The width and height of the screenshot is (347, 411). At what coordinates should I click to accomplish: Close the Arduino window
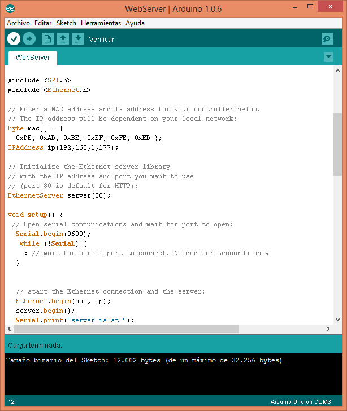point(330,7)
